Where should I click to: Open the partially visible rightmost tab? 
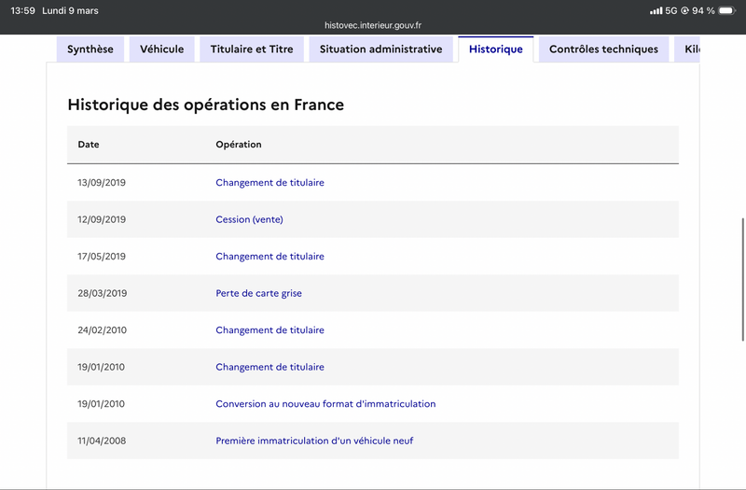pos(689,49)
